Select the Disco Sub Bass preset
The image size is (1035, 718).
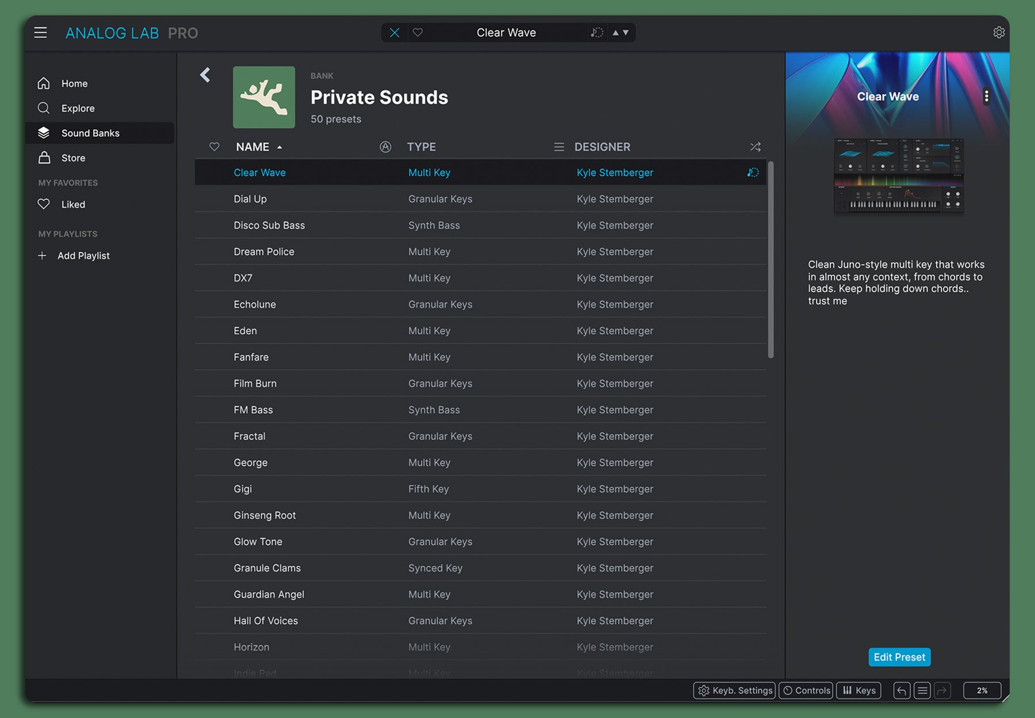[269, 225]
